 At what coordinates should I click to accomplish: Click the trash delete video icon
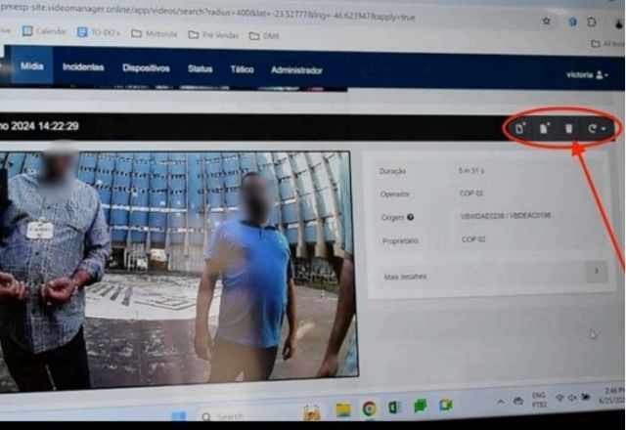(x=568, y=128)
